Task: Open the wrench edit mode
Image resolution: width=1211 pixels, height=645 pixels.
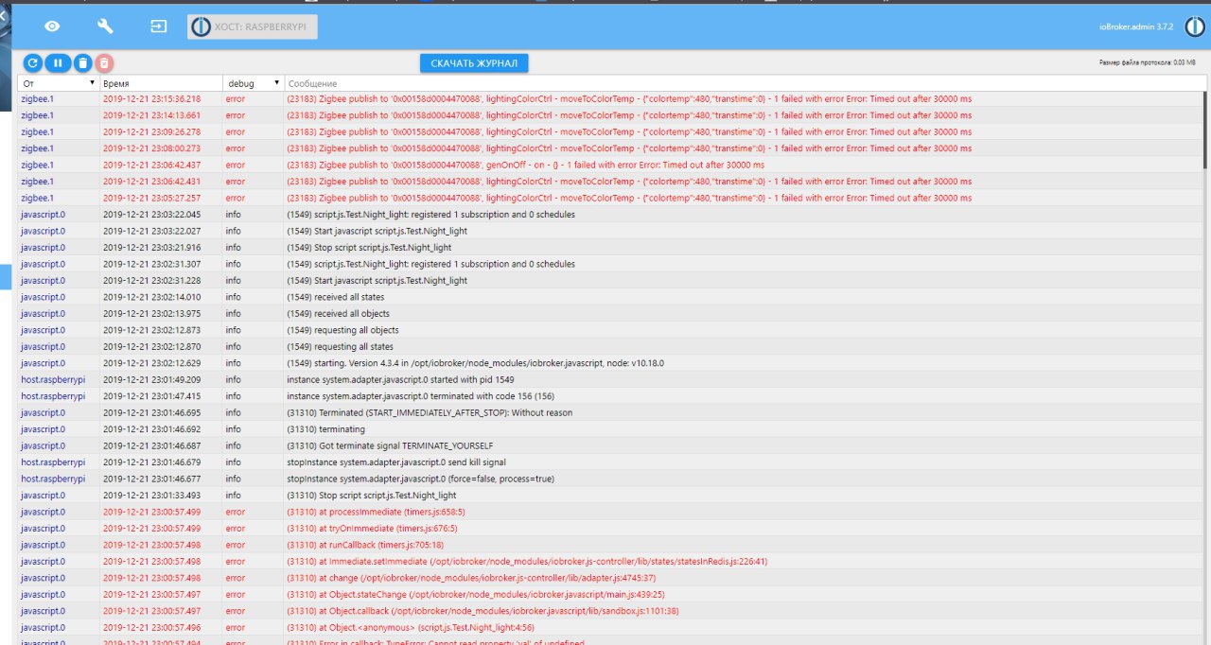Action: 105,26
